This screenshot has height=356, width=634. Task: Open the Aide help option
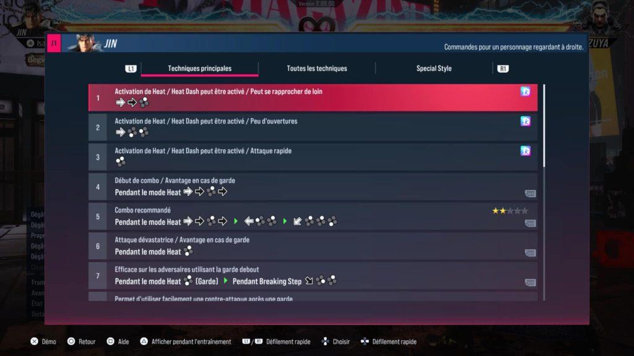click(x=118, y=341)
